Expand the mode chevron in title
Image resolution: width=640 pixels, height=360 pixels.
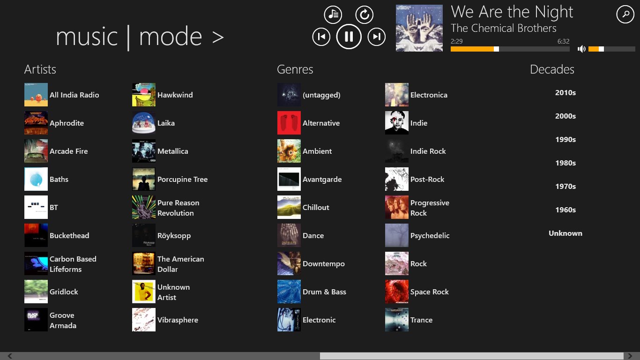(218, 37)
